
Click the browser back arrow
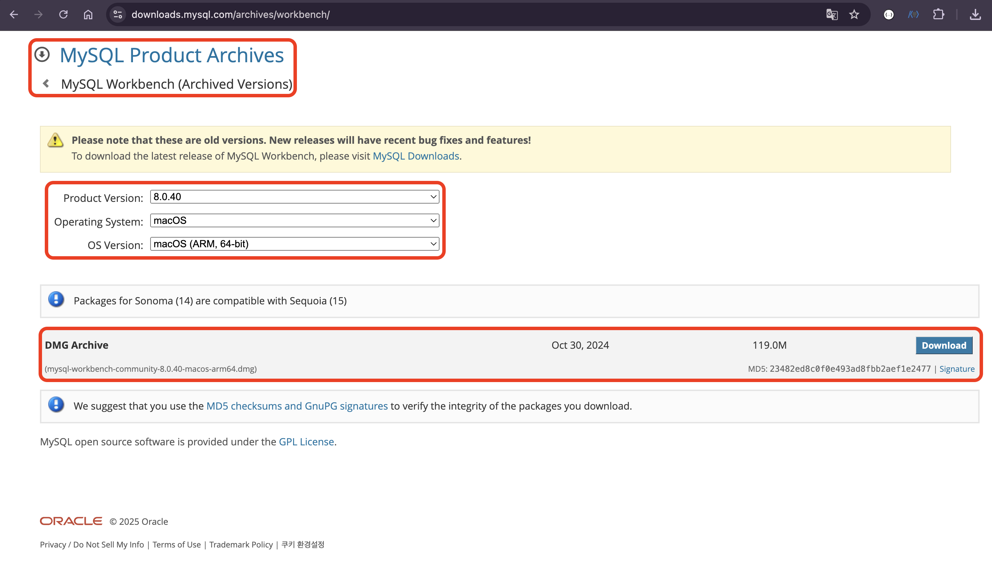coord(14,14)
